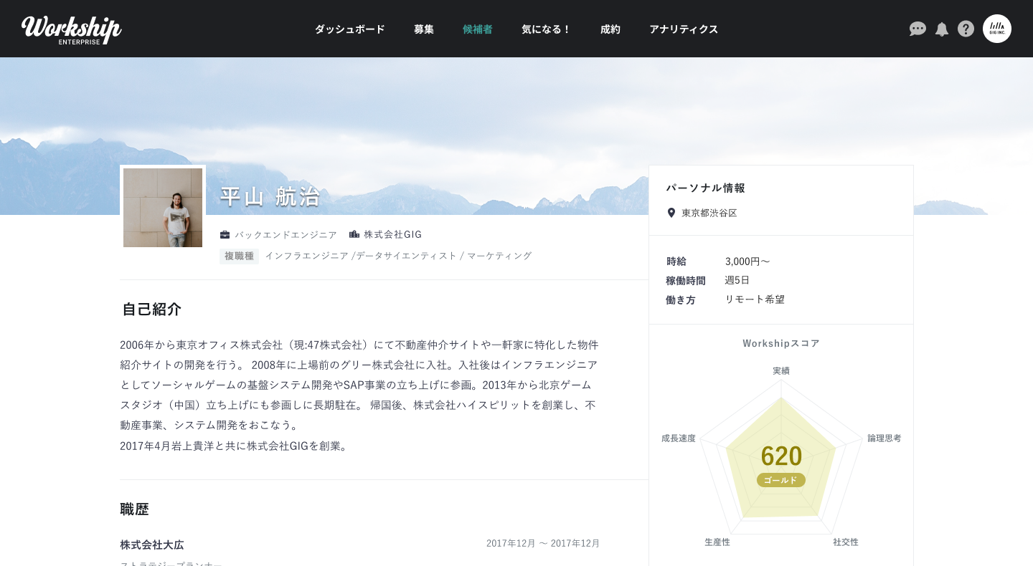Navigate to the 成約 section
The height and width of the screenshot is (566, 1033).
pyautogui.click(x=610, y=29)
